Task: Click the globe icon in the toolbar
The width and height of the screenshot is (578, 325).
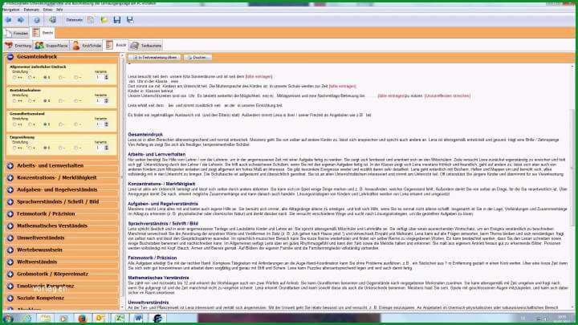Action: (x=36, y=20)
